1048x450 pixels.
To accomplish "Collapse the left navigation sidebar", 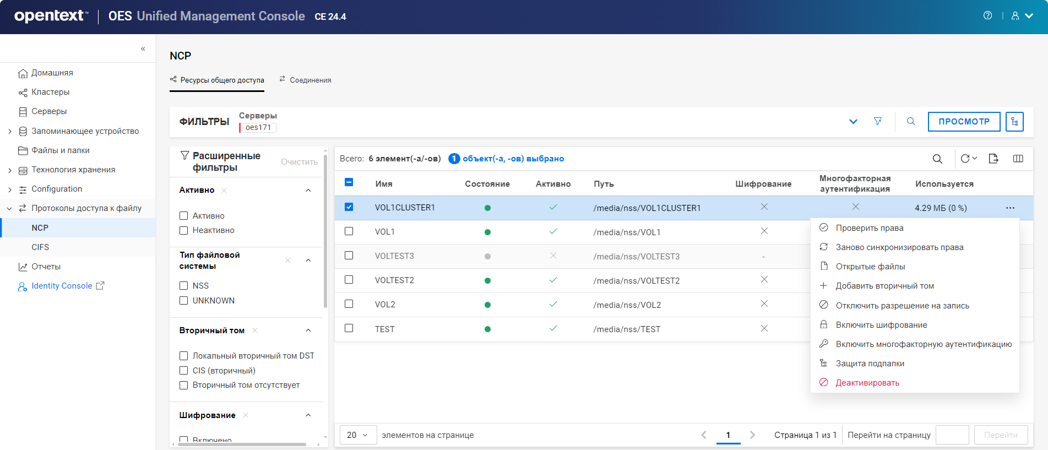I will click(143, 48).
